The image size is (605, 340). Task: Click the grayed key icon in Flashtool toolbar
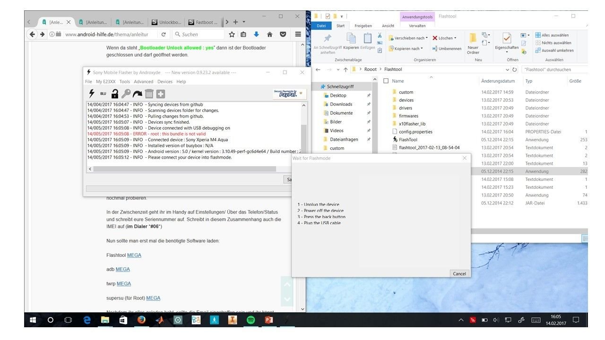coord(126,93)
